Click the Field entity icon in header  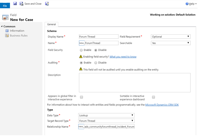click(5, 17)
